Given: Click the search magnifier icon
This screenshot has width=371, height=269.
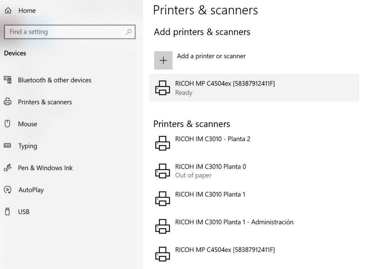Looking at the screenshot, I should point(128,32).
